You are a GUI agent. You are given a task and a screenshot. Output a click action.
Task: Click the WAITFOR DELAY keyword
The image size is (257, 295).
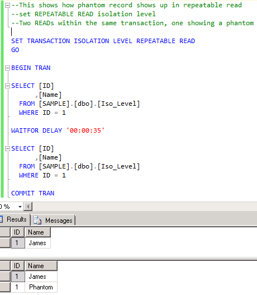pyautogui.click(x=37, y=130)
